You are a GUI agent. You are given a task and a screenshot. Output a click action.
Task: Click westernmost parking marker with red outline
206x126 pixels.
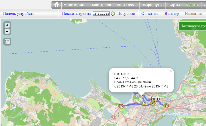(x=121, y=106)
